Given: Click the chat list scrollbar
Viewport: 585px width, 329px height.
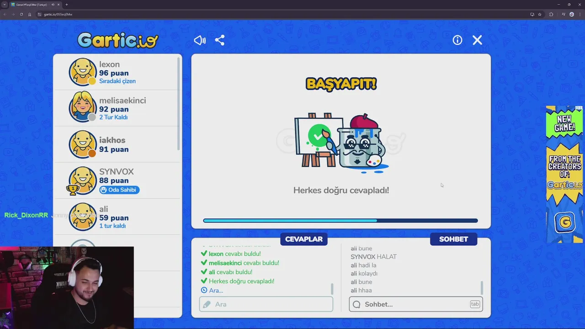Looking at the screenshot, I should tap(482, 288).
